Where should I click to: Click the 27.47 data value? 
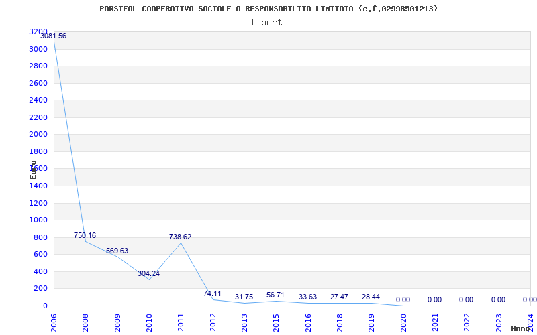(339, 297)
